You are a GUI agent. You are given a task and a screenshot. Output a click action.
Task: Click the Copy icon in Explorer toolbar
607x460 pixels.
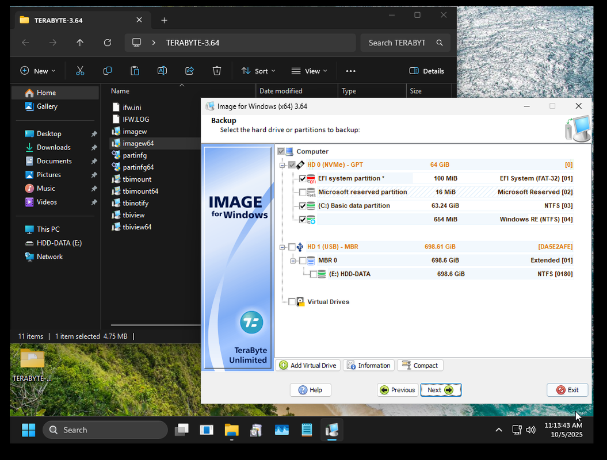108,71
